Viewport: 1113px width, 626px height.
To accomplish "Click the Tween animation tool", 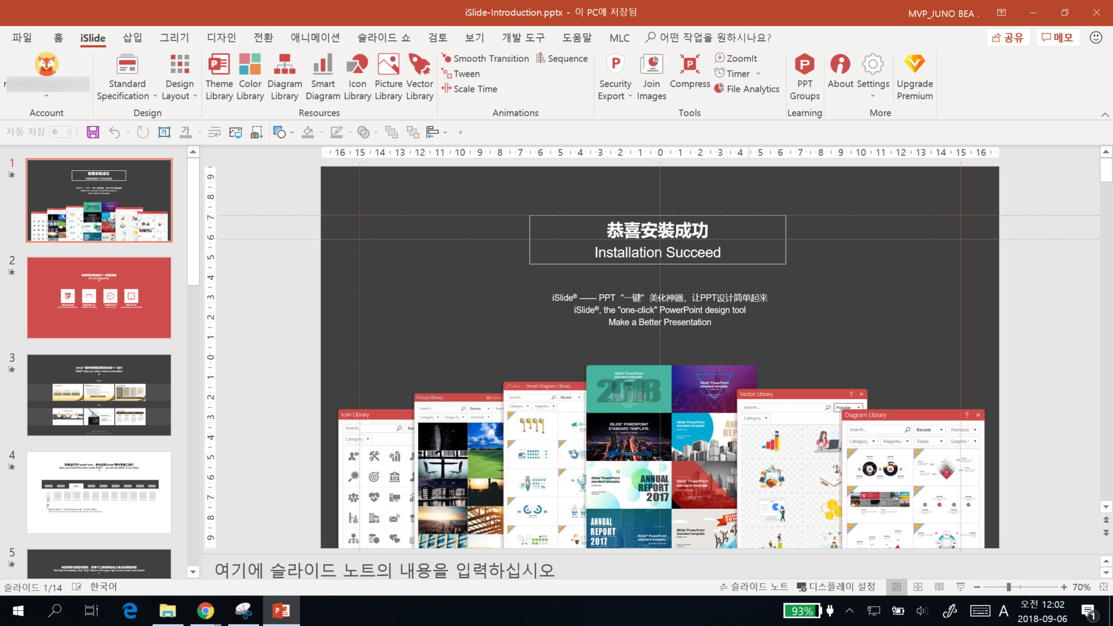I will click(460, 73).
